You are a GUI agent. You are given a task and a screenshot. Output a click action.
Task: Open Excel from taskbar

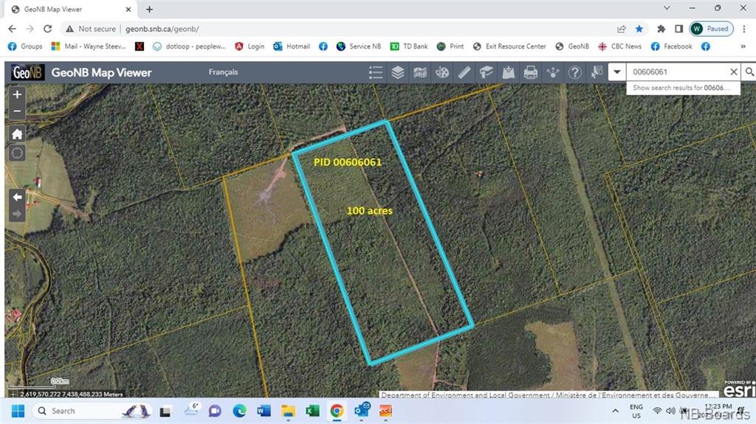(x=312, y=411)
